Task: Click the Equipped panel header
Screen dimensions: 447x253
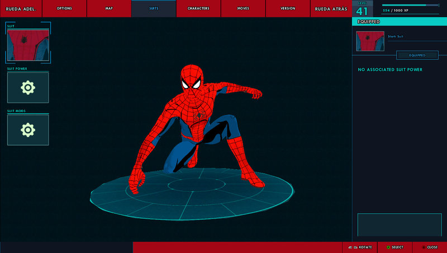Action: (400, 22)
